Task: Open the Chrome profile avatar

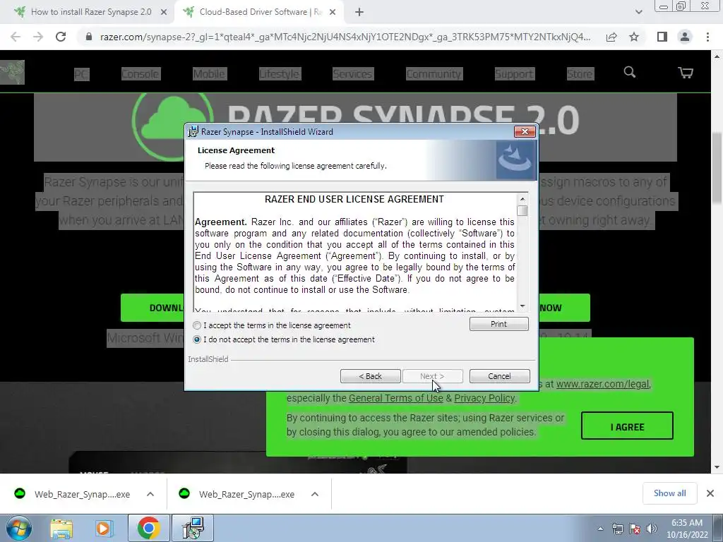Action: pyautogui.click(x=685, y=37)
